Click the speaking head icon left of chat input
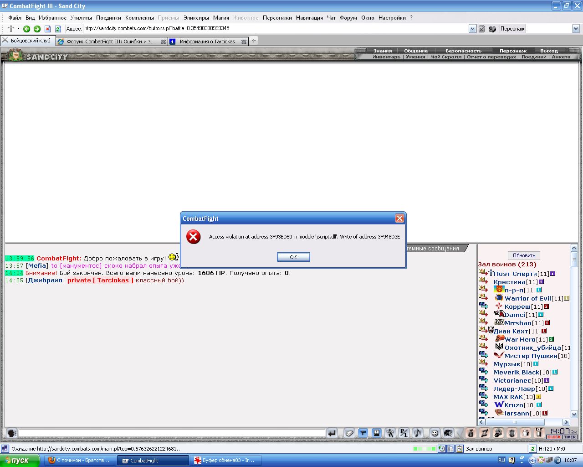This screenshot has height=467, width=583. point(11,433)
